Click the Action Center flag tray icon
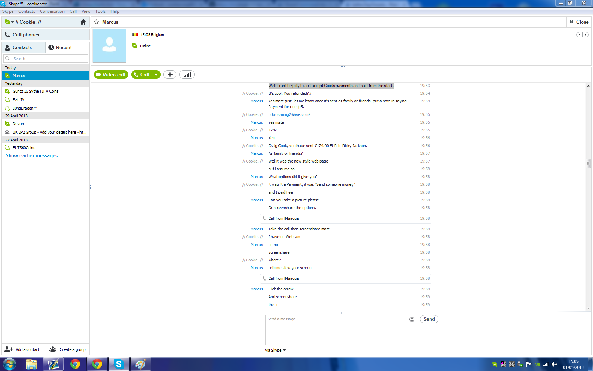 529,364
